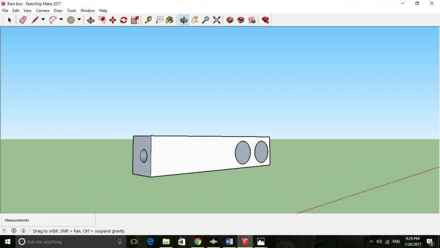Activate the Push/Pull tool
The width and height of the screenshot is (440, 248).
pos(91,20)
